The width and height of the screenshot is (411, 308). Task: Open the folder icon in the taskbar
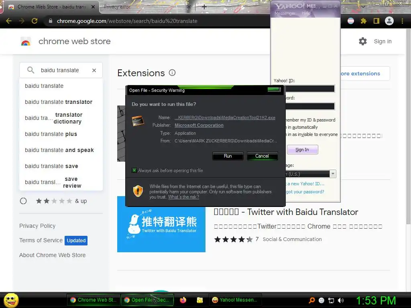200,300
